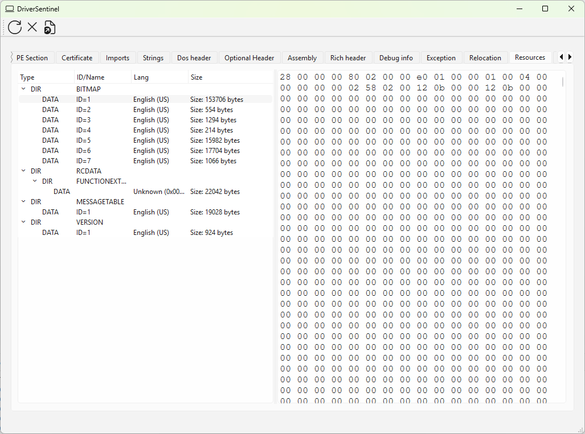Collapse the RCDATA directory node
This screenshot has height=434, width=585.
[23, 171]
